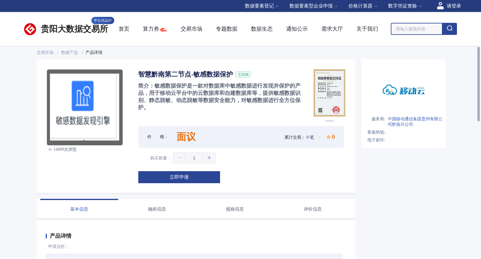This screenshot has width=481, height=259.
Task: Click the plus quantity button
Action: 209,158
